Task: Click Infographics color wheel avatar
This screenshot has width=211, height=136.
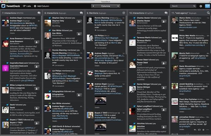Action: coord(48,97)
